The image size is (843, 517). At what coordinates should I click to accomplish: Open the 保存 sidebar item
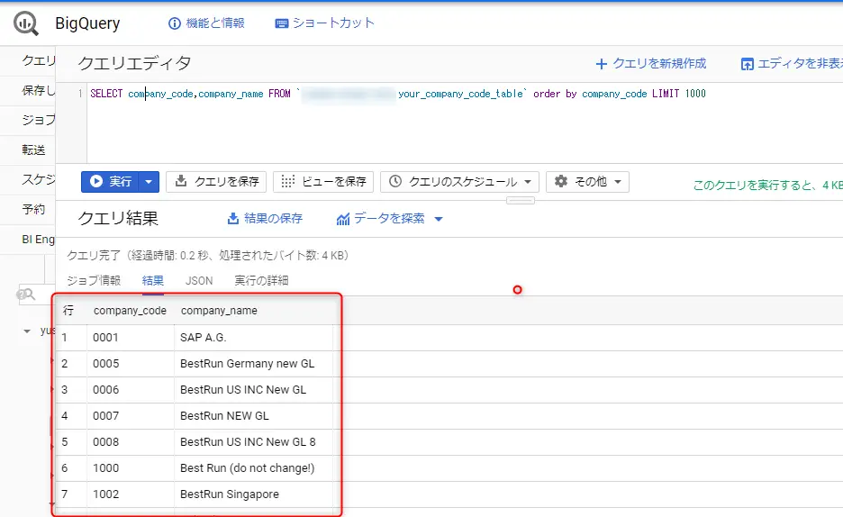click(28, 91)
